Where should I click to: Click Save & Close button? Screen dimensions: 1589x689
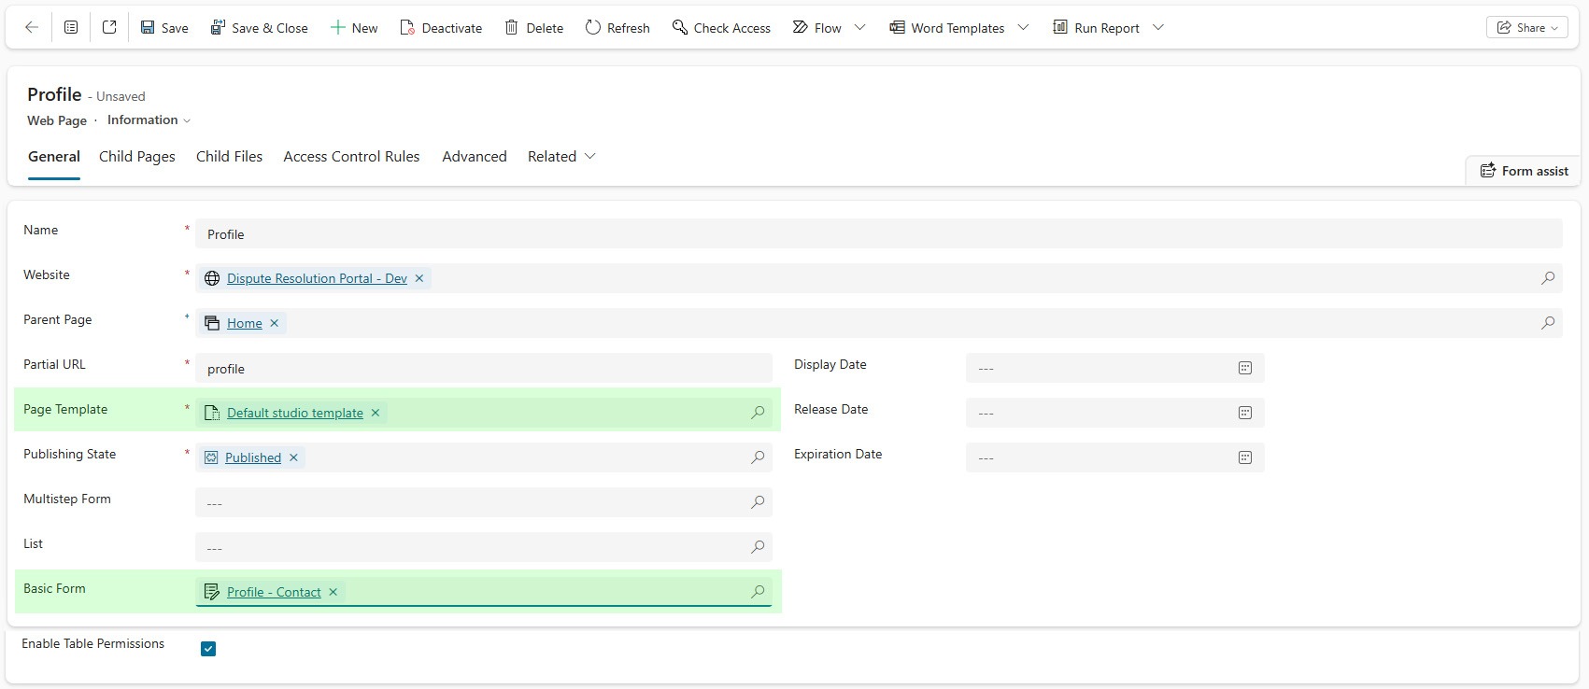click(x=259, y=28)
